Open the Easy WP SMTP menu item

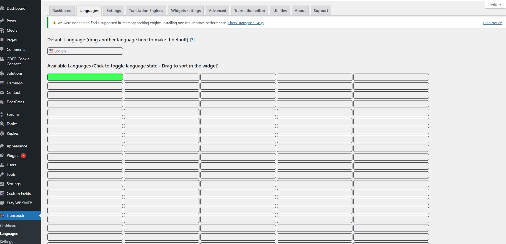pyautogui.click(x=19, y=203)
